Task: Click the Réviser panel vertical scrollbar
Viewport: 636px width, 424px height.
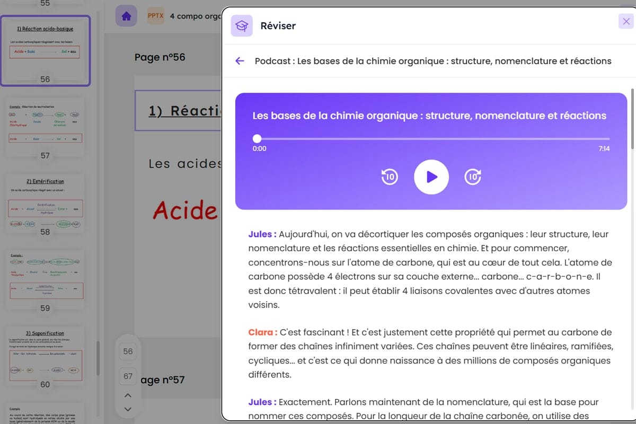Action: pos(632,118)
